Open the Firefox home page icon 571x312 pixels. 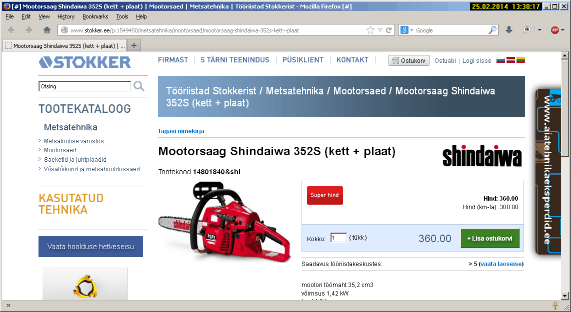point(47,30)
